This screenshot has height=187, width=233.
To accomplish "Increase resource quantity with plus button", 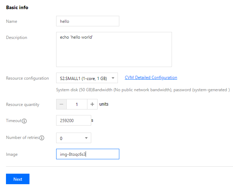I will pos(92,104).
